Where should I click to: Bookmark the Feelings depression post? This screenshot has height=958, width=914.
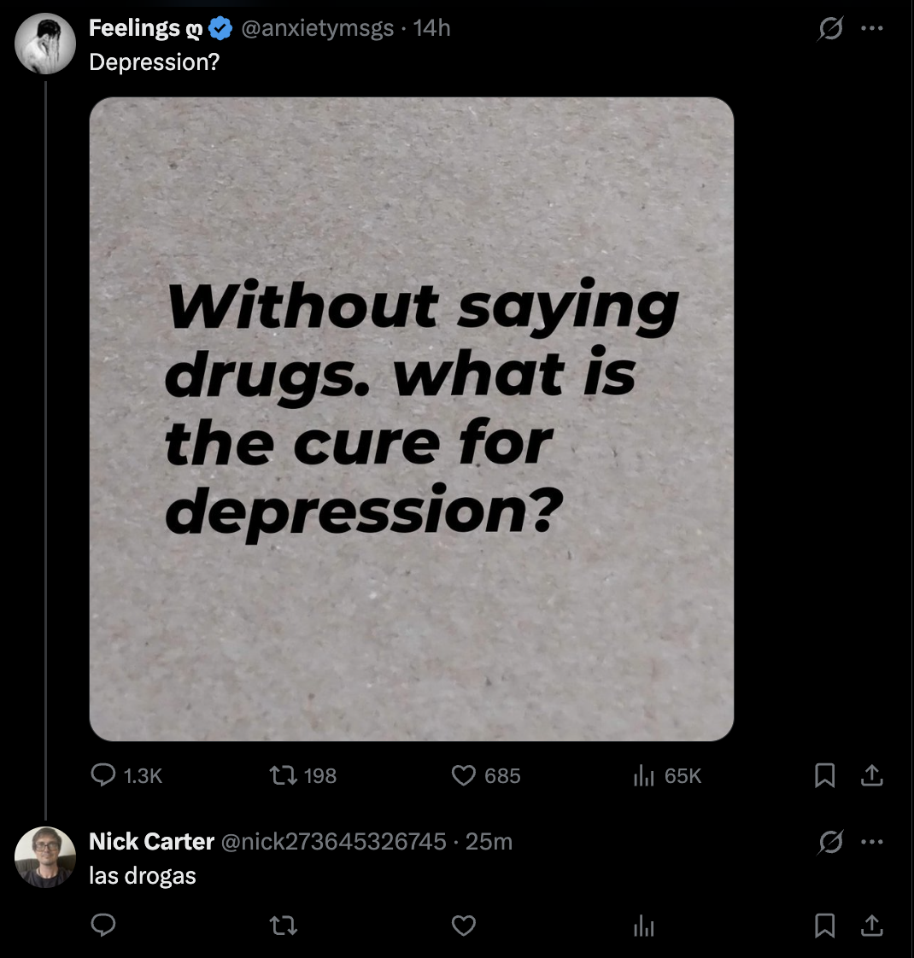pos(824,775)
